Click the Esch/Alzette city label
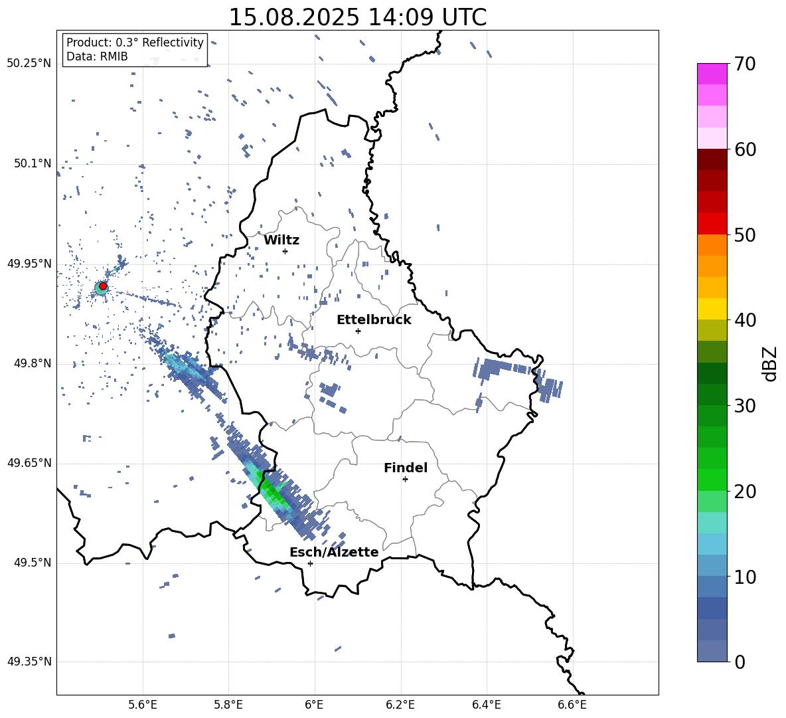The image size is (786, 718). click(x=334, y=553)
